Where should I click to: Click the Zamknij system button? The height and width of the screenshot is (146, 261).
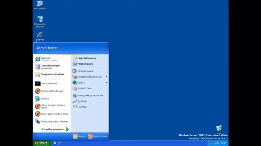[x=97, y=136]
